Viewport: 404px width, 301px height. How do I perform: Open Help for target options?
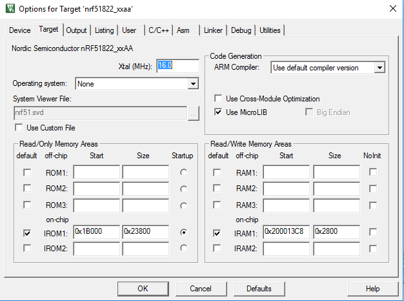tap(372, 289)
